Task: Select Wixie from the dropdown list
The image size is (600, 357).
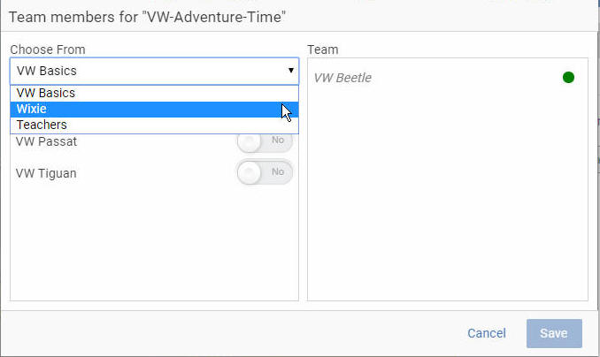Action: [x=154, y=109]
